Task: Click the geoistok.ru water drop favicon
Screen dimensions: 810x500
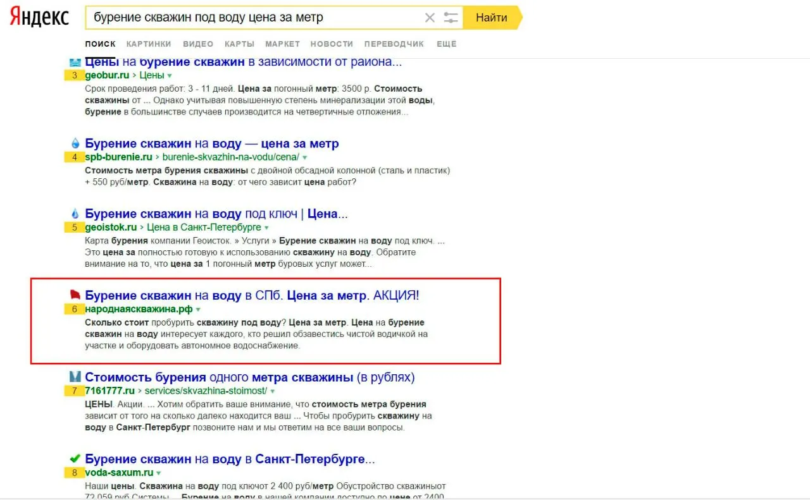Action: (x=76, y=214)
